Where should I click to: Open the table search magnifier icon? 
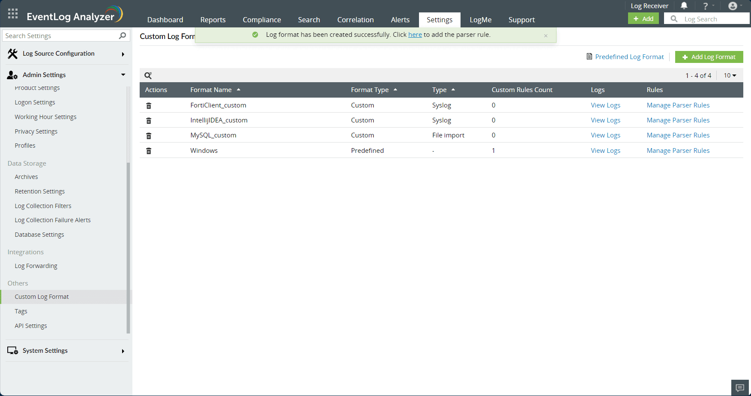click(148, 75)
